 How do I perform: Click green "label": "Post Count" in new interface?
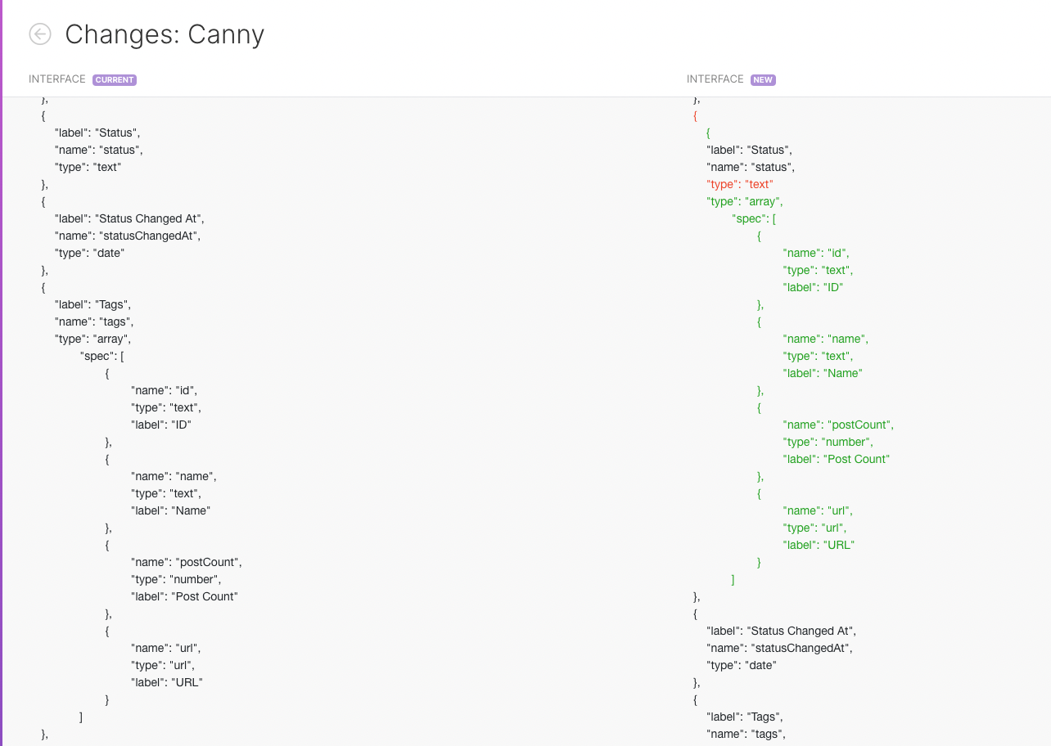click(837, 459)
